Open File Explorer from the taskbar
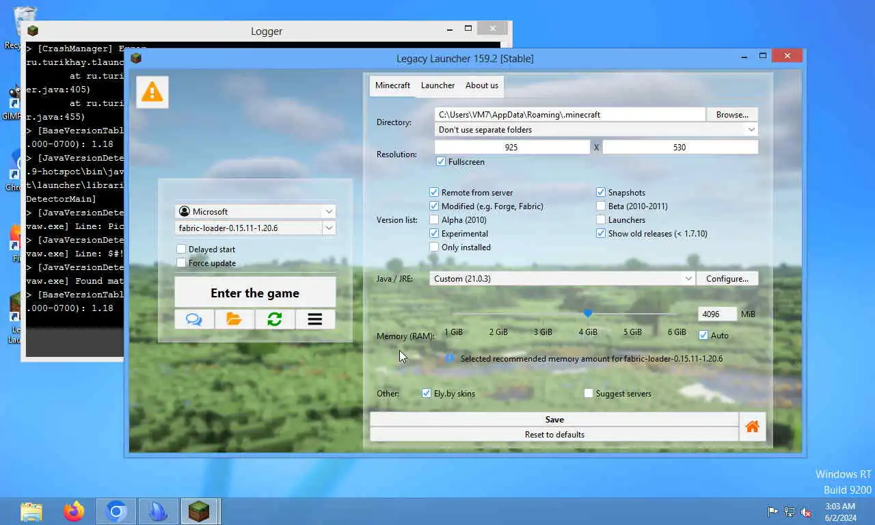 tap(31, 511)
